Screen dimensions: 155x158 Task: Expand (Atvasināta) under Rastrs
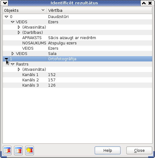[x=19, y=70]
